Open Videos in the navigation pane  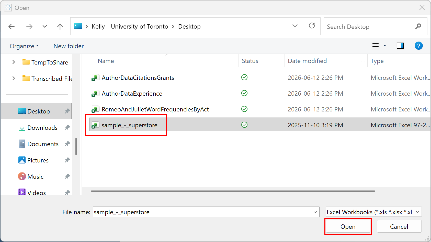[32, 193]
